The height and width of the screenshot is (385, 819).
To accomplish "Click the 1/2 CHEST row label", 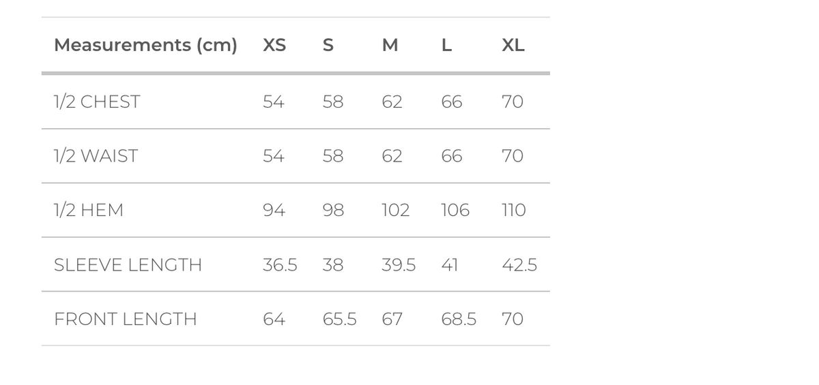I will point(97,102).
